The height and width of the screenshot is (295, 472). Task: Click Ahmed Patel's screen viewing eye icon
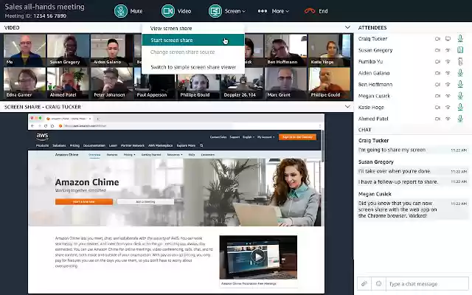(448, 119)
